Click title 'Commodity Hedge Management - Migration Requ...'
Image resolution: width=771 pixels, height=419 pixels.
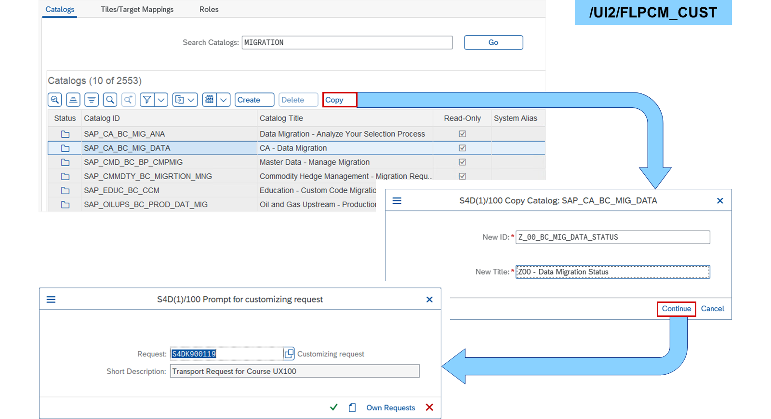click(x=346, y=176)
